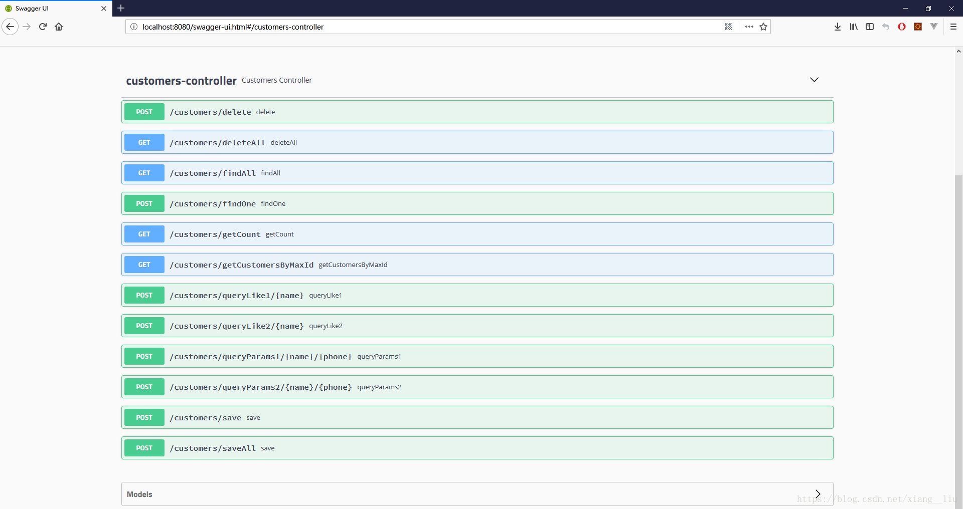
Task: Click the grey V-shaped extension icon
Action: click(934, 27)
